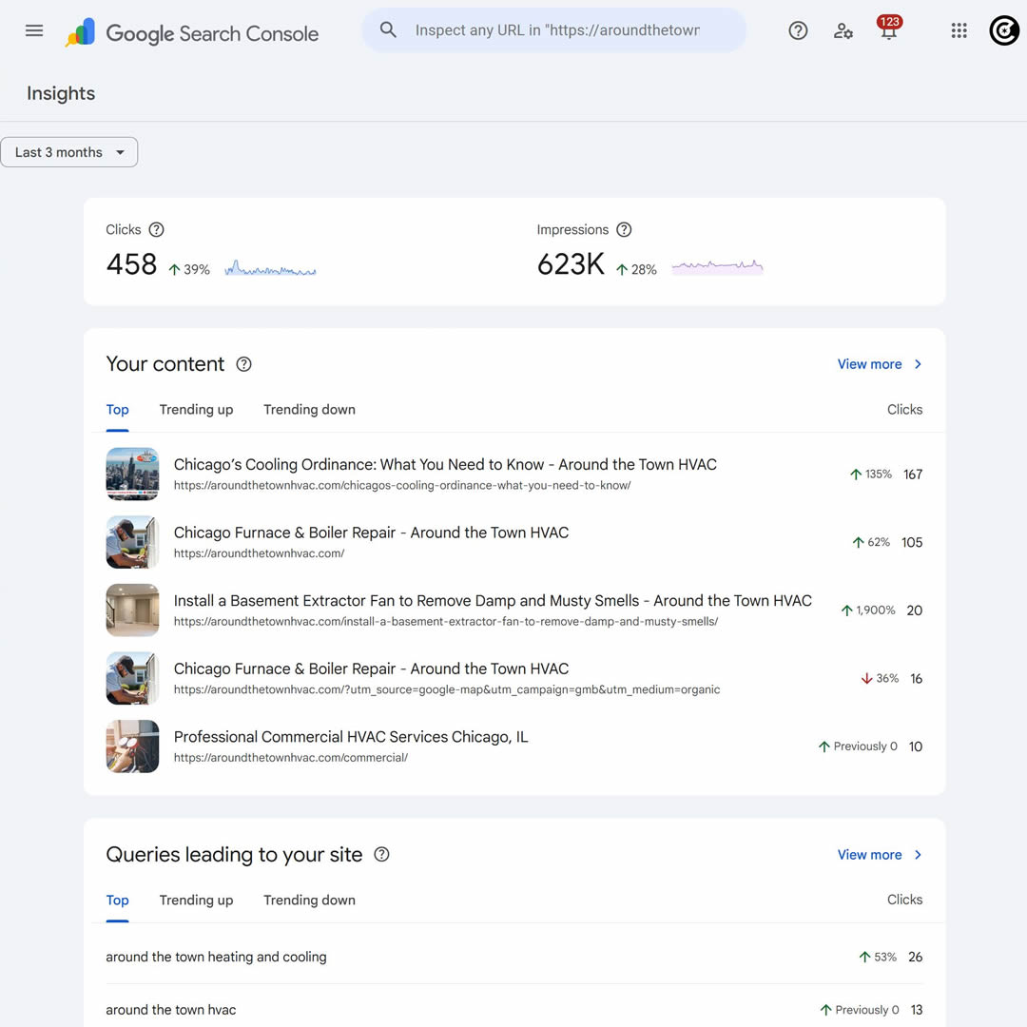Click the Help question mark icon in header
Image resolution: width=1027 pixels, height=1027 pixels.
798,30
